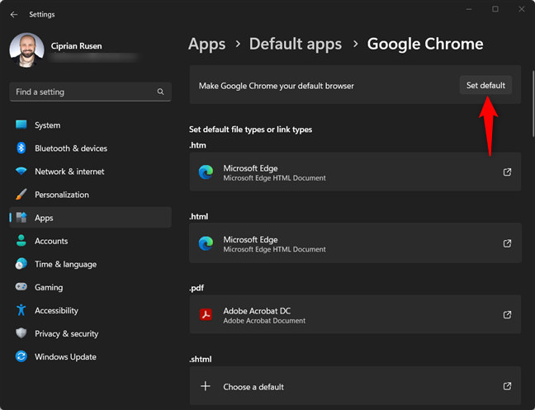The image size is (535, 410).
Task: Select Personalization in sidebar
Action: (x=91, y=195)
